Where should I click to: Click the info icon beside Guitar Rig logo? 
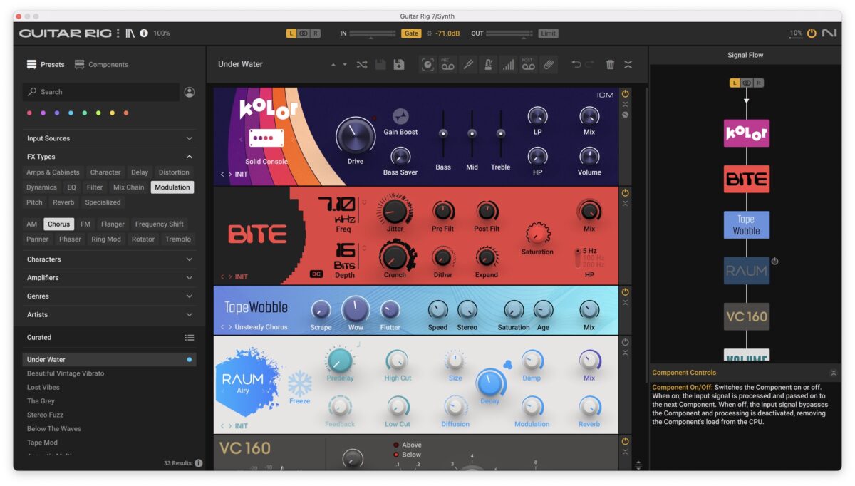pos(144,33)
